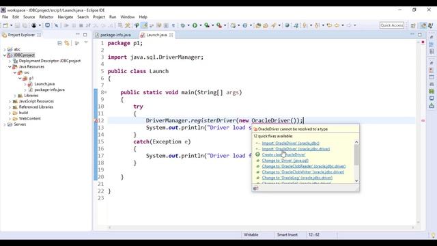Collapse the Java Resources node
This screenshot has width=437, height=246.
pos(10,67)
